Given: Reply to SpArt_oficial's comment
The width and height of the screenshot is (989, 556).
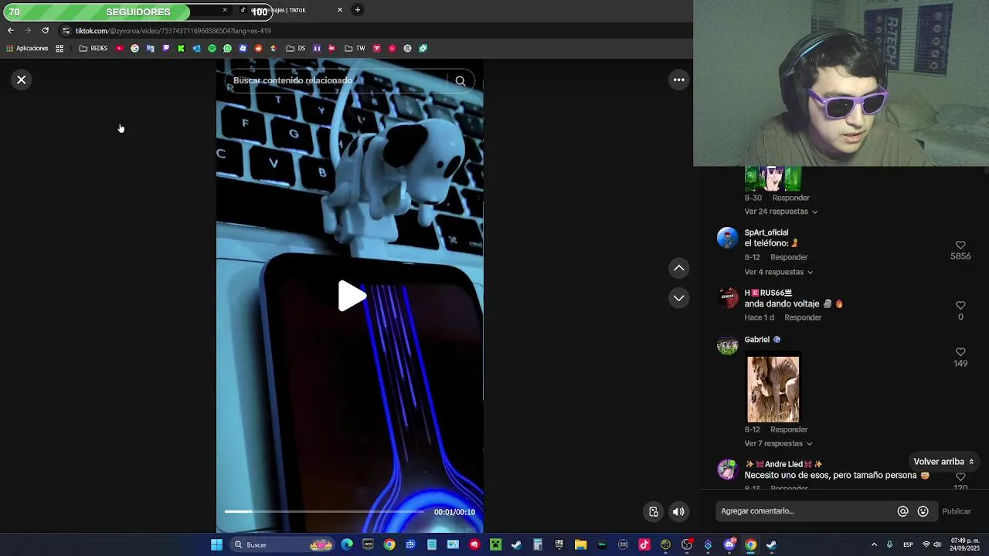Looking at the screenshot, I should pos(789,257).
